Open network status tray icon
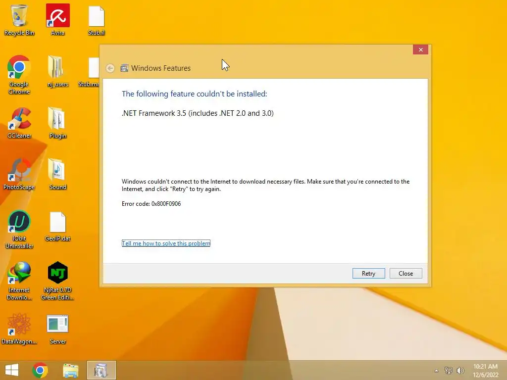The image size is (507, 380). [449, 370]
